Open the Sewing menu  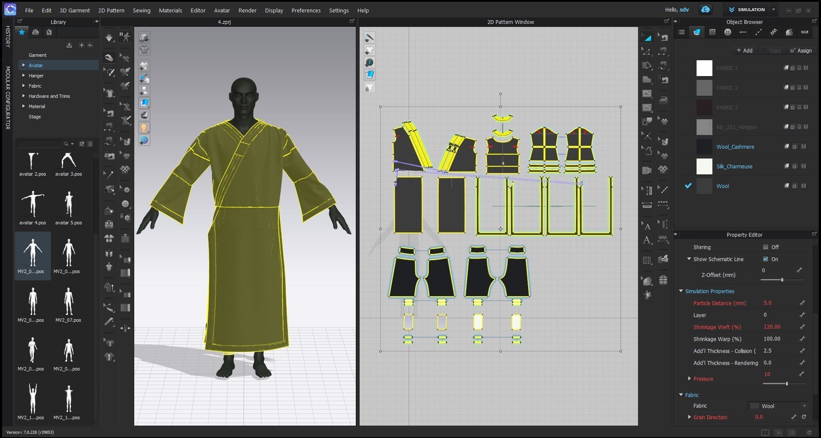point(142,10)
